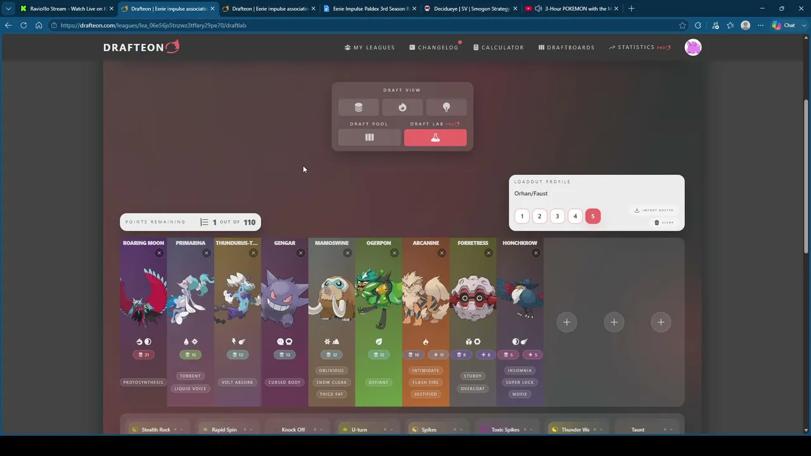Reload the current page
Image resolution: width=811 pixels, height=456 pixels.
click(23, 25)
